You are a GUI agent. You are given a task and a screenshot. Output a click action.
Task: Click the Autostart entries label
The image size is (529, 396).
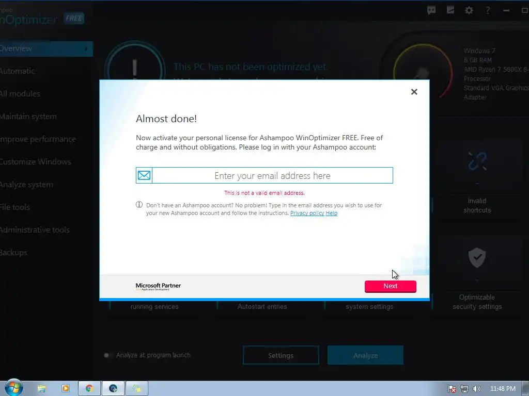[x=262, y=307]
